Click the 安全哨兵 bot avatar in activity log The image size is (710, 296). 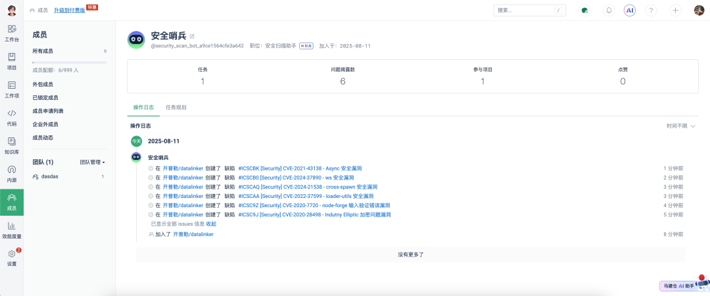point(136,157)
